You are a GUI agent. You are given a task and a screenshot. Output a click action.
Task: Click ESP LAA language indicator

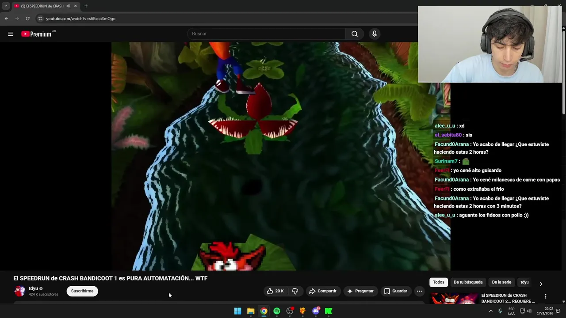pyautogui.click(x=511, y=311)
